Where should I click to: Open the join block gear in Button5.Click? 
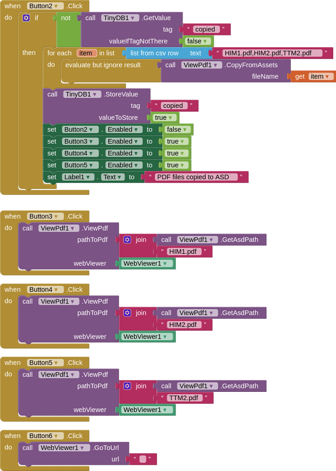pos(127,386)
